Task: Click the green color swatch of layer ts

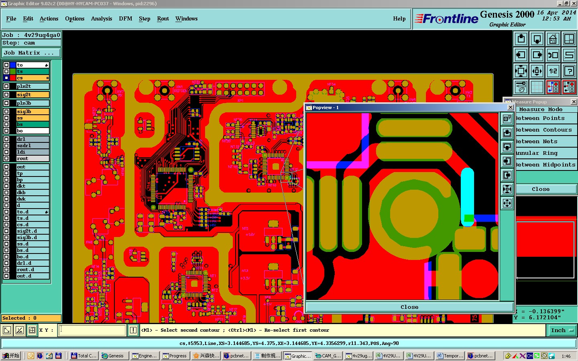Action: click(13, 71)
